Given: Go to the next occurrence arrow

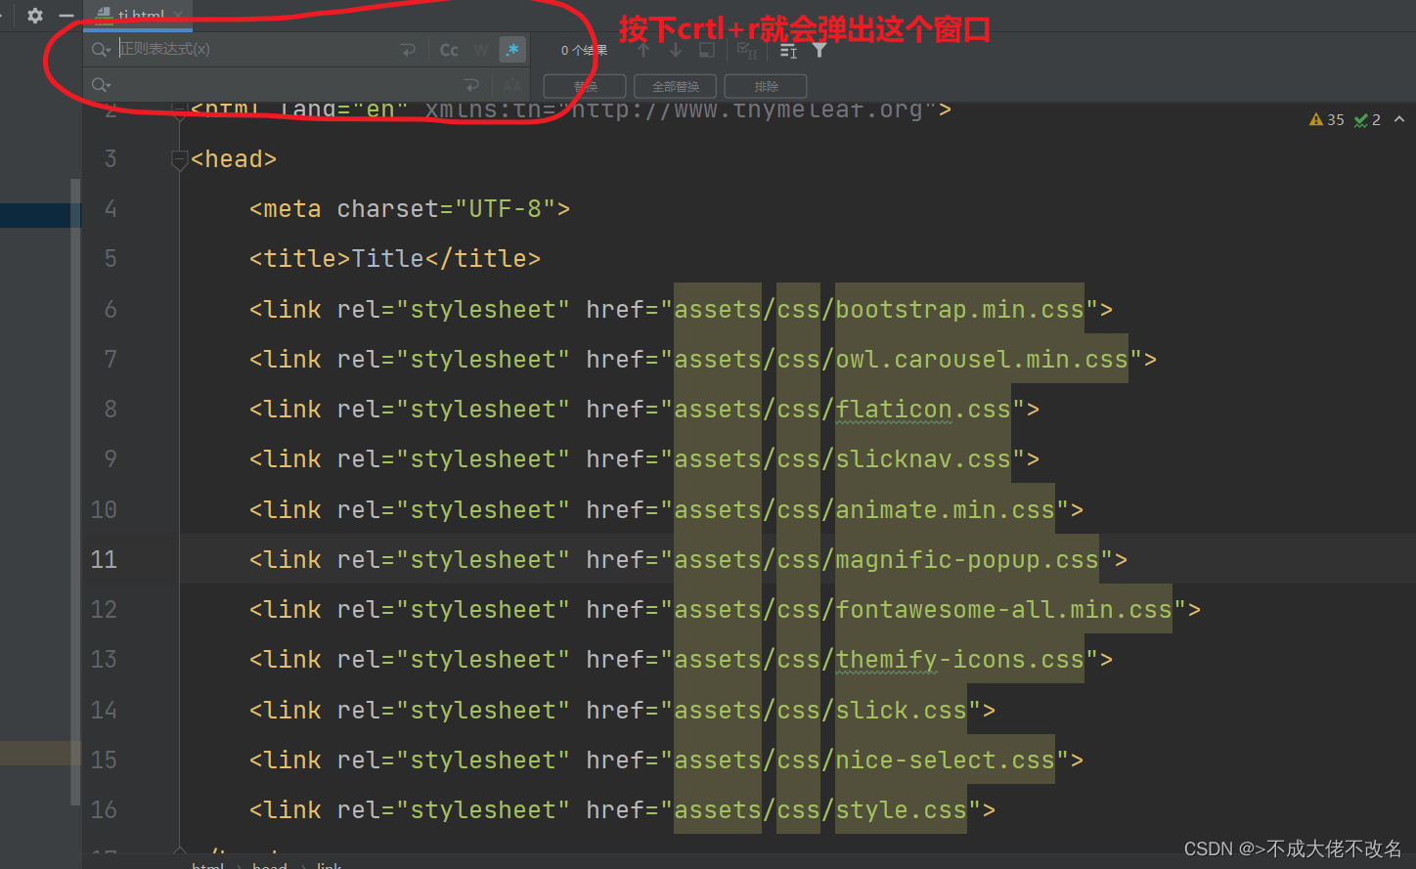Looking at the screenshot, I should click(x=676, y=50).
